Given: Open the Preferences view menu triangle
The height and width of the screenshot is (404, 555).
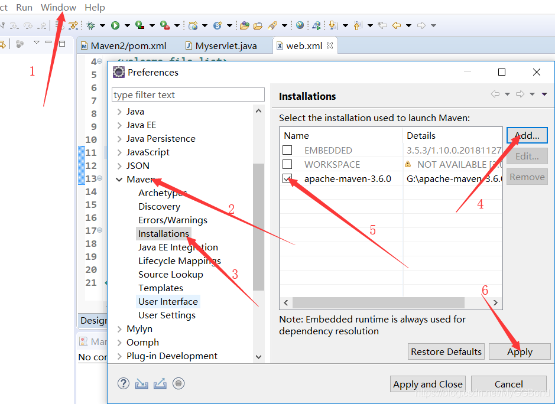Looking at the screenshot, I should click(544, 94).
